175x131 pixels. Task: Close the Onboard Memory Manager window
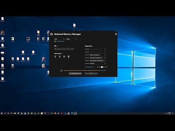(116, 32)
